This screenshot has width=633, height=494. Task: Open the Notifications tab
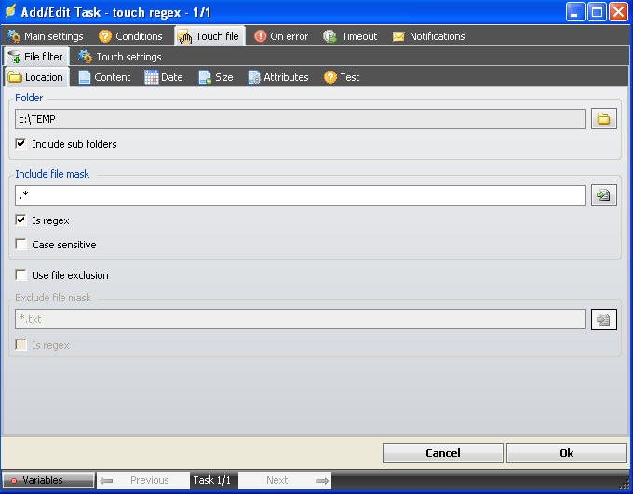click(x=428, y=36)
